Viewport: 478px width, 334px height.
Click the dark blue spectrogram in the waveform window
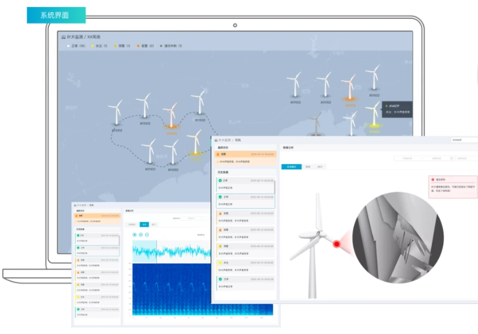coord(172,289)
